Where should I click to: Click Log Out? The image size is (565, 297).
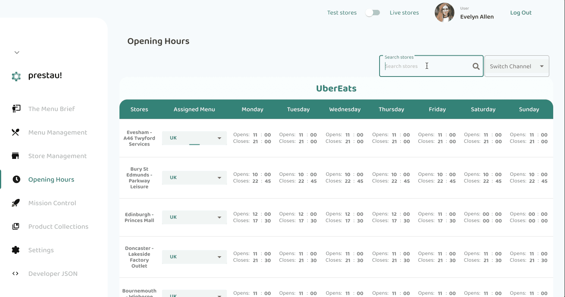[521, 12]
